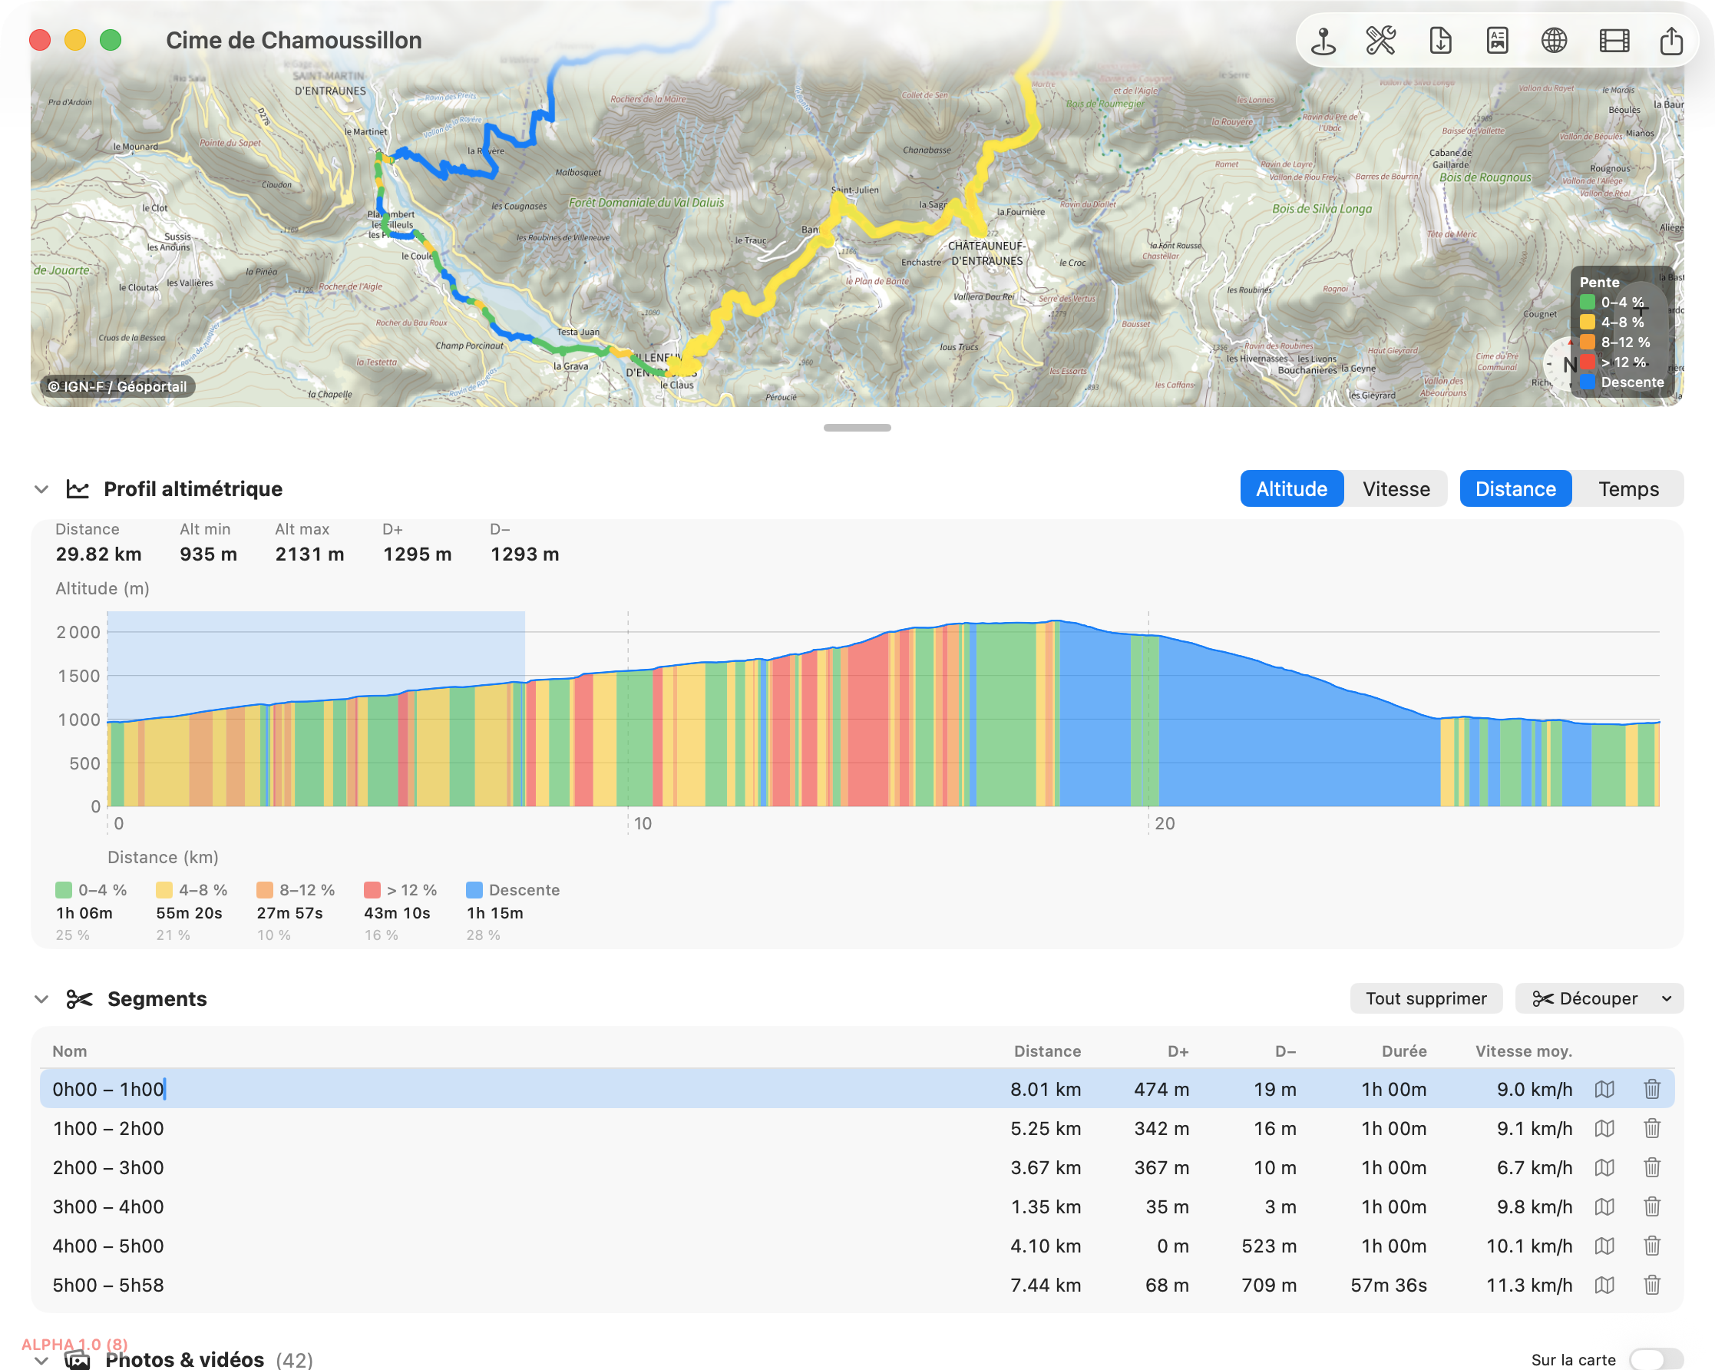Select the 1h00 – 2h00 segment row
Screen dimensions: 1715x1370
(x=857, y=1128)
